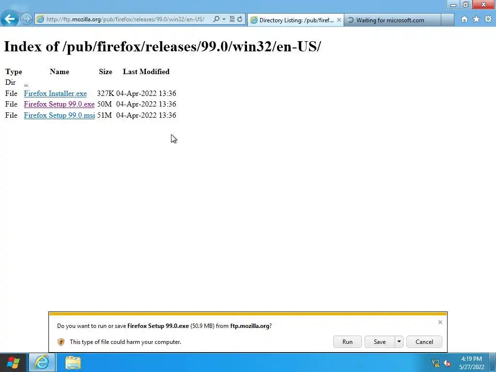
Task: Click Cancel in the download bar
Action: 424,341
